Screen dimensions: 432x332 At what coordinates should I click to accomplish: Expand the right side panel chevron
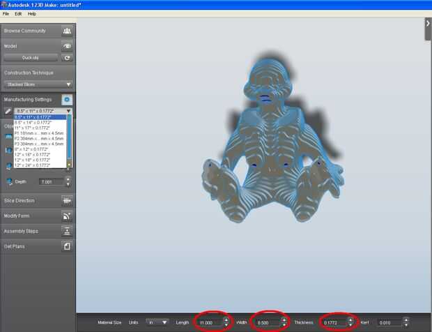pyautogui.click(x=428, y=24)
